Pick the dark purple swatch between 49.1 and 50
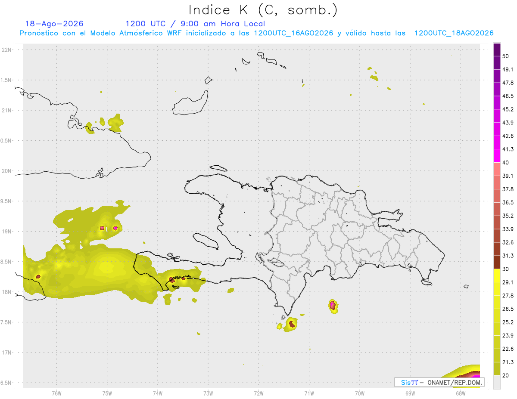The width and height of the screenshot is (517, 399). pos(497,62)
